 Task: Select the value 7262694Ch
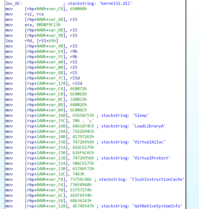coord(83,131)
